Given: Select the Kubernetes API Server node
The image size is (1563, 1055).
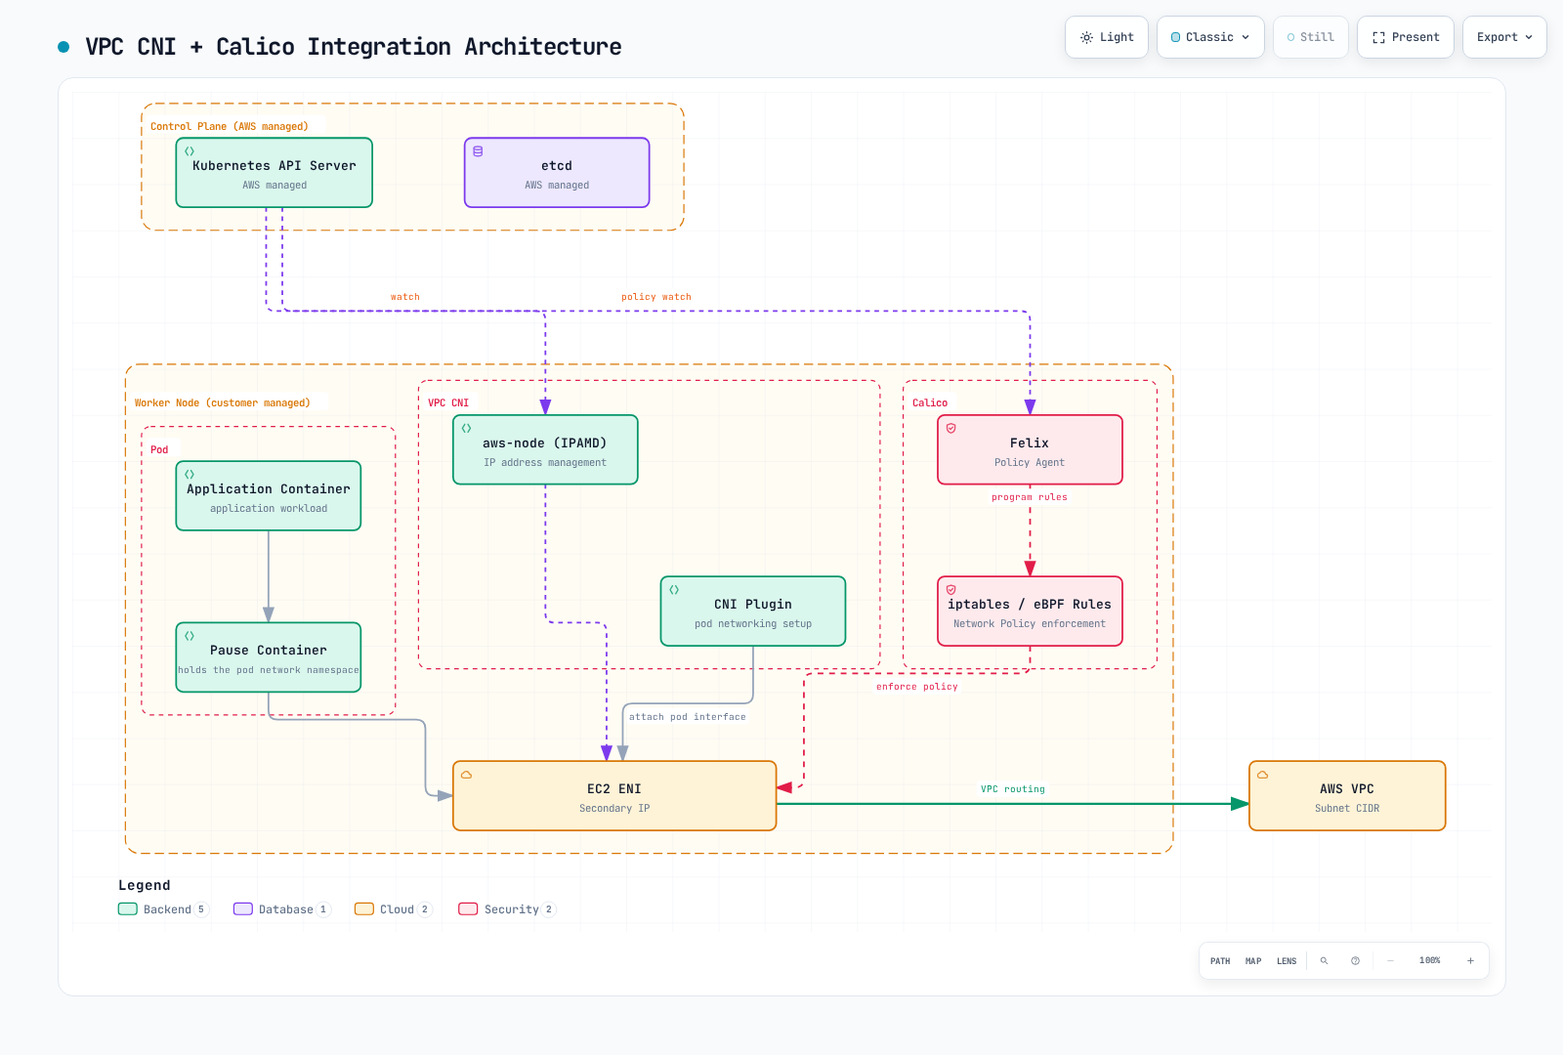Looking at the screenshot, I should (x=274, y=173).
